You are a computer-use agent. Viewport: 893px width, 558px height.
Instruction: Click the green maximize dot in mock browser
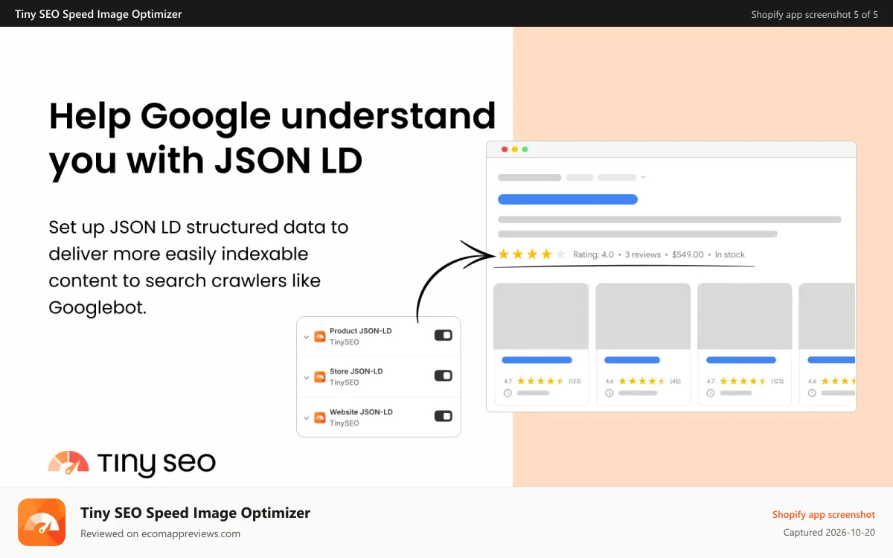pos(525,150)
